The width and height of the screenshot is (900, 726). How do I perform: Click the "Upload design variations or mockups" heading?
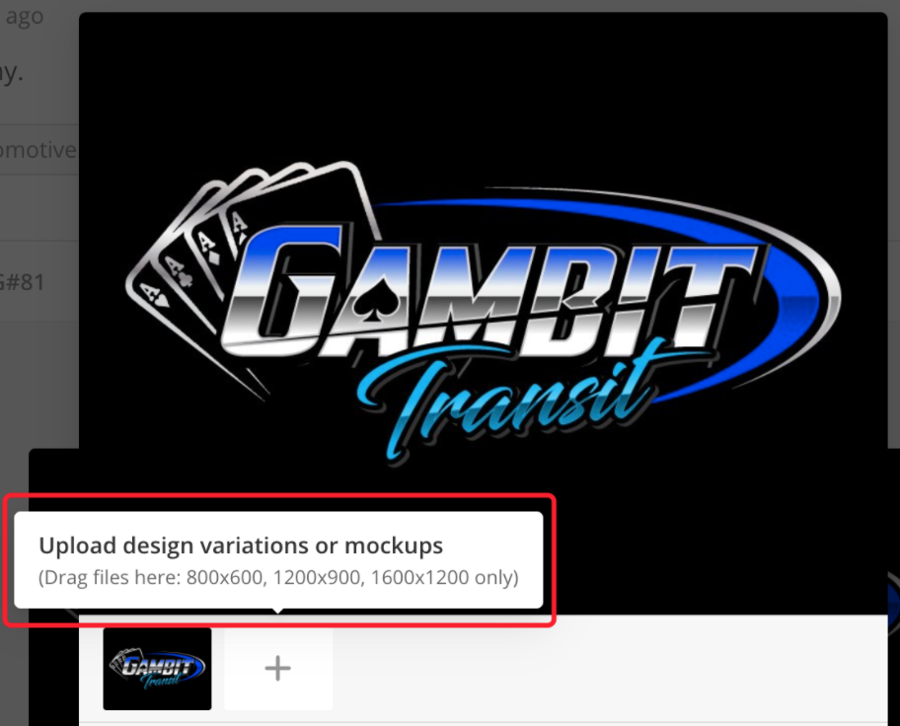click(241, 545)
